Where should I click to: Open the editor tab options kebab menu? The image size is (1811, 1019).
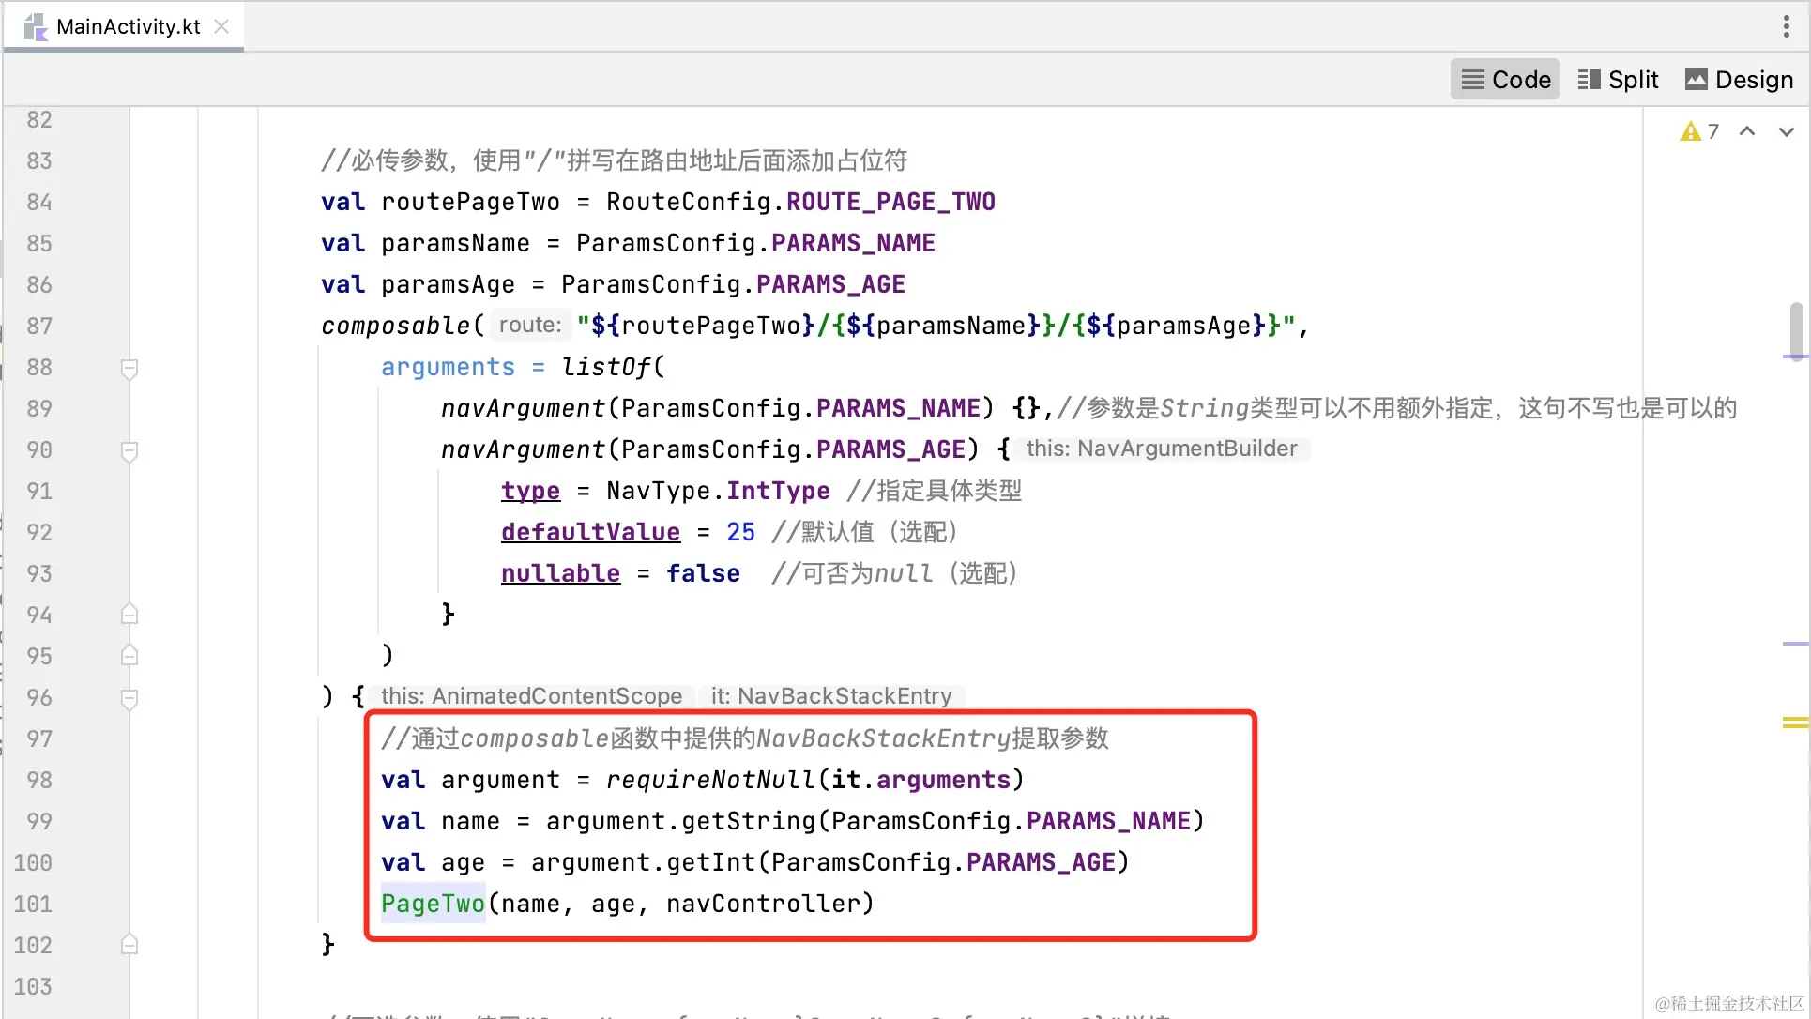coord(1786,26)
